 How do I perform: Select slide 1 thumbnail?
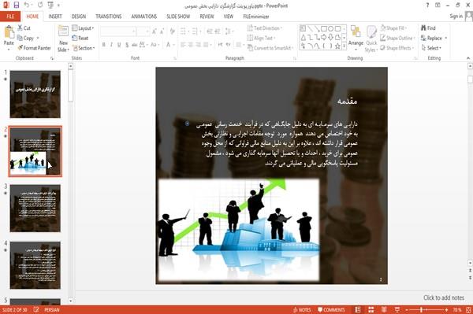coord(35,94)
